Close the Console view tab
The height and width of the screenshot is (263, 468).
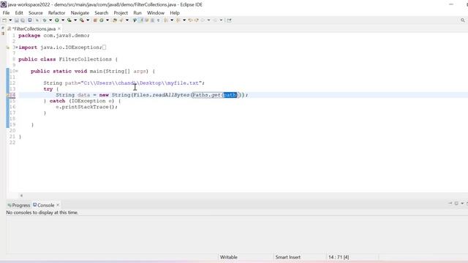pyautogui.click(x=58, y=205)
